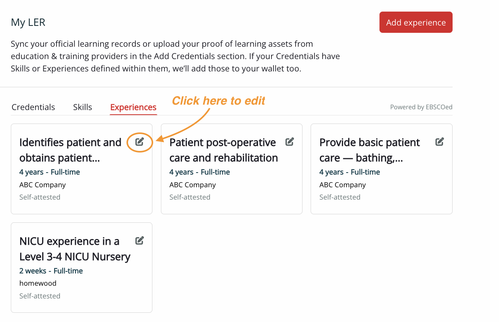This screenshot has height=322, width=499.
Task: Open 'Identifies patient and obtains patient' card title
Action: [70, 150]
